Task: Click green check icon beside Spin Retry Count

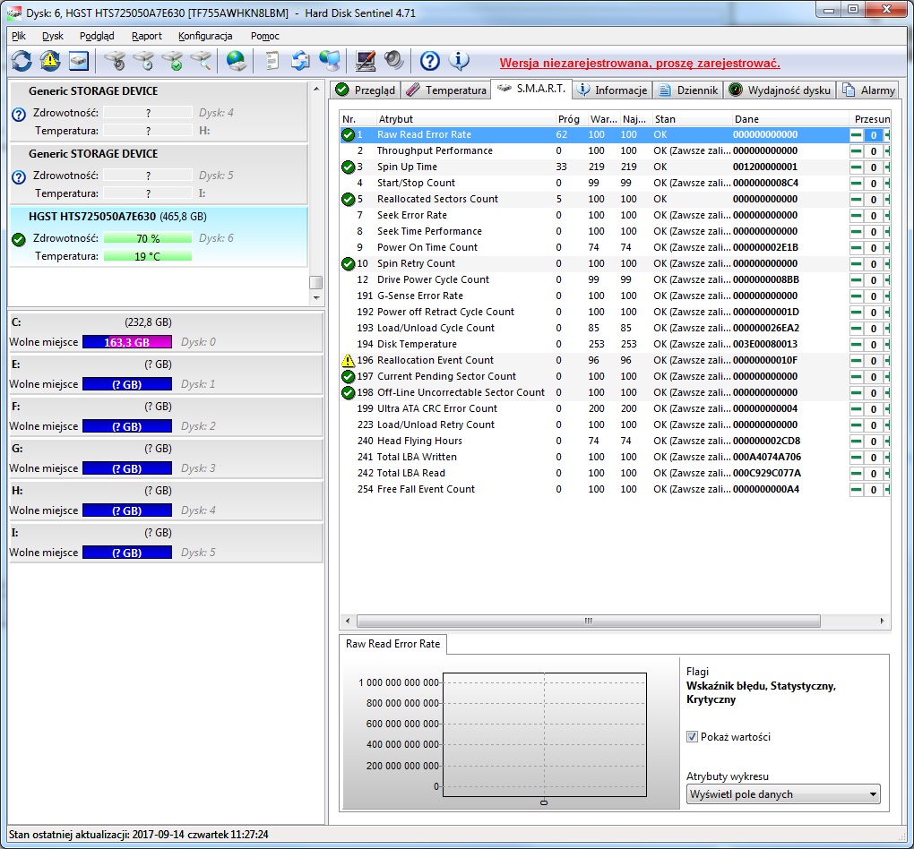Action: tap(348, 263)
